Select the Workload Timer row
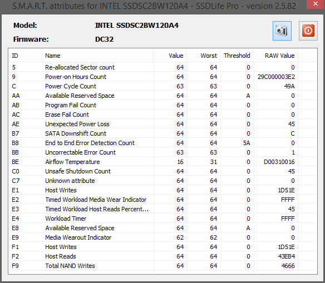 tap(162, 219)
